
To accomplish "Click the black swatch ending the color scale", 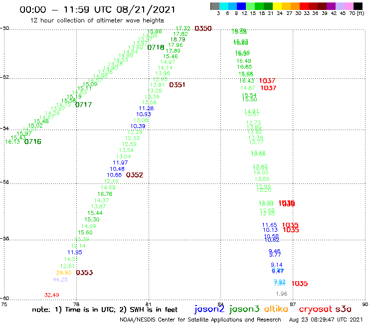I will 358,6.
